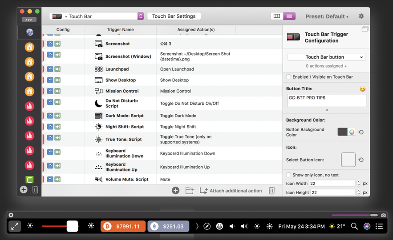Click date Fri May 24 3:34 PM on Touch Bar
Image resolution: width=393 pixels, height=240 pixels.
coord(301,227)
